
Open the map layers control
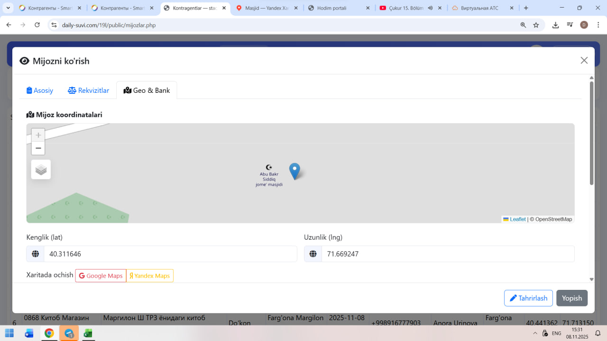point(41,170)
